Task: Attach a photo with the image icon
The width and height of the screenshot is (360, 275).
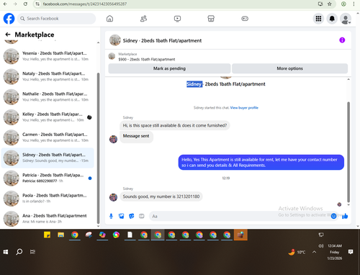Action: 122,216
